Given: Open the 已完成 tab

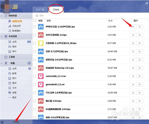Looking at the screenshot, I should pos(56,10).
